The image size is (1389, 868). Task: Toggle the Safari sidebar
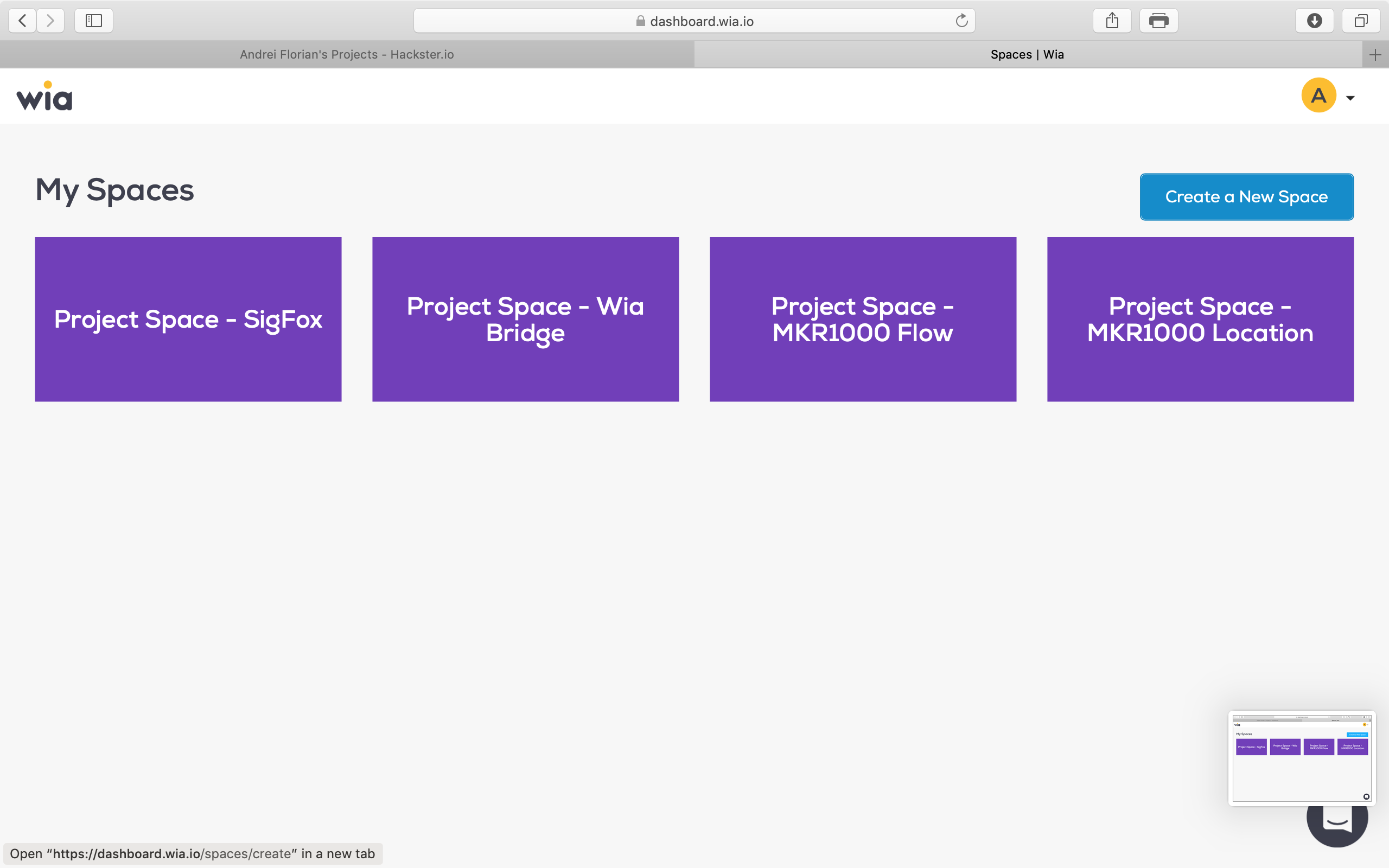93,21
